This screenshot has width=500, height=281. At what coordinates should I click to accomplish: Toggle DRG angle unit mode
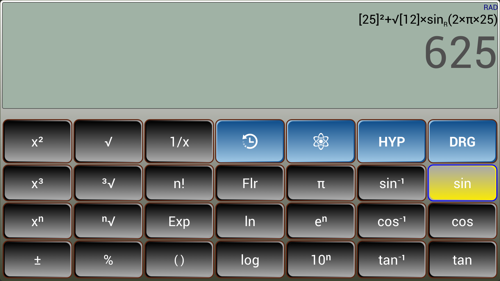coord(463,141)
